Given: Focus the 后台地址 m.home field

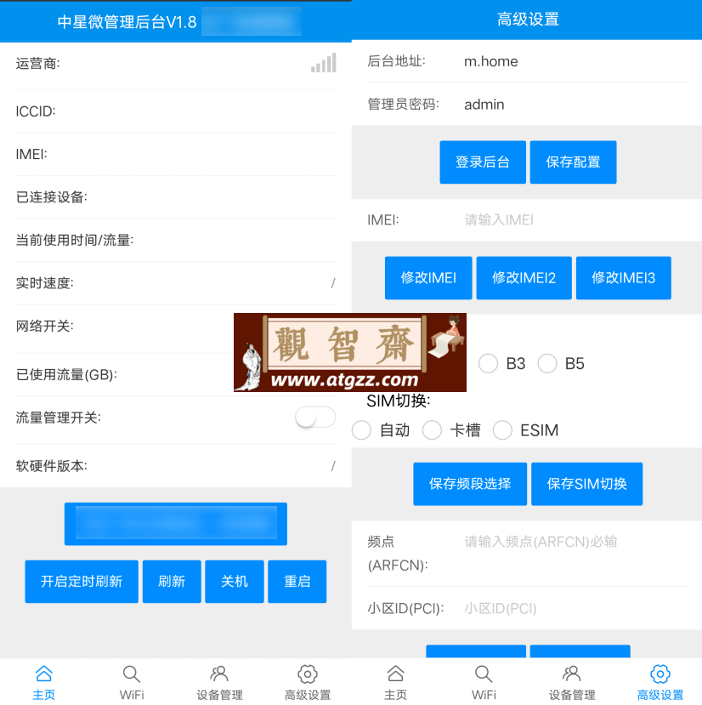Looking at the screenshot, I should (576, 61).
